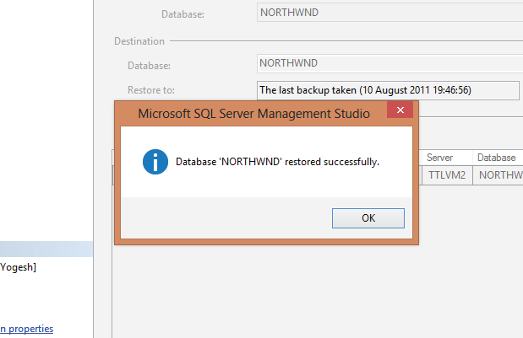Select the highlighted row in the left panel

(x=46, y=249)
